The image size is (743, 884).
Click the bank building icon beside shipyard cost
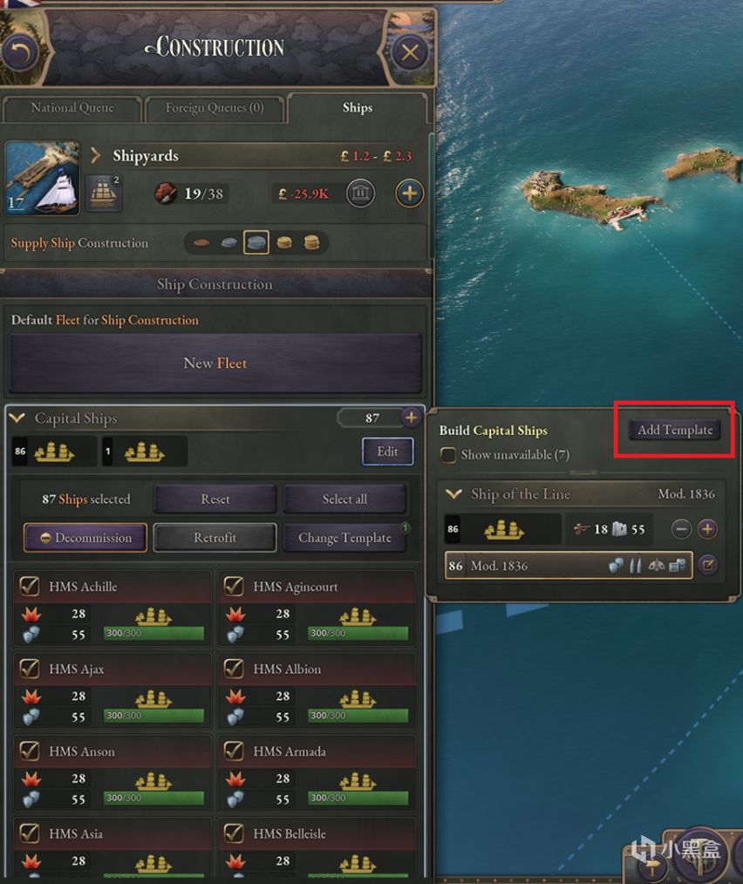click(360, 194)
